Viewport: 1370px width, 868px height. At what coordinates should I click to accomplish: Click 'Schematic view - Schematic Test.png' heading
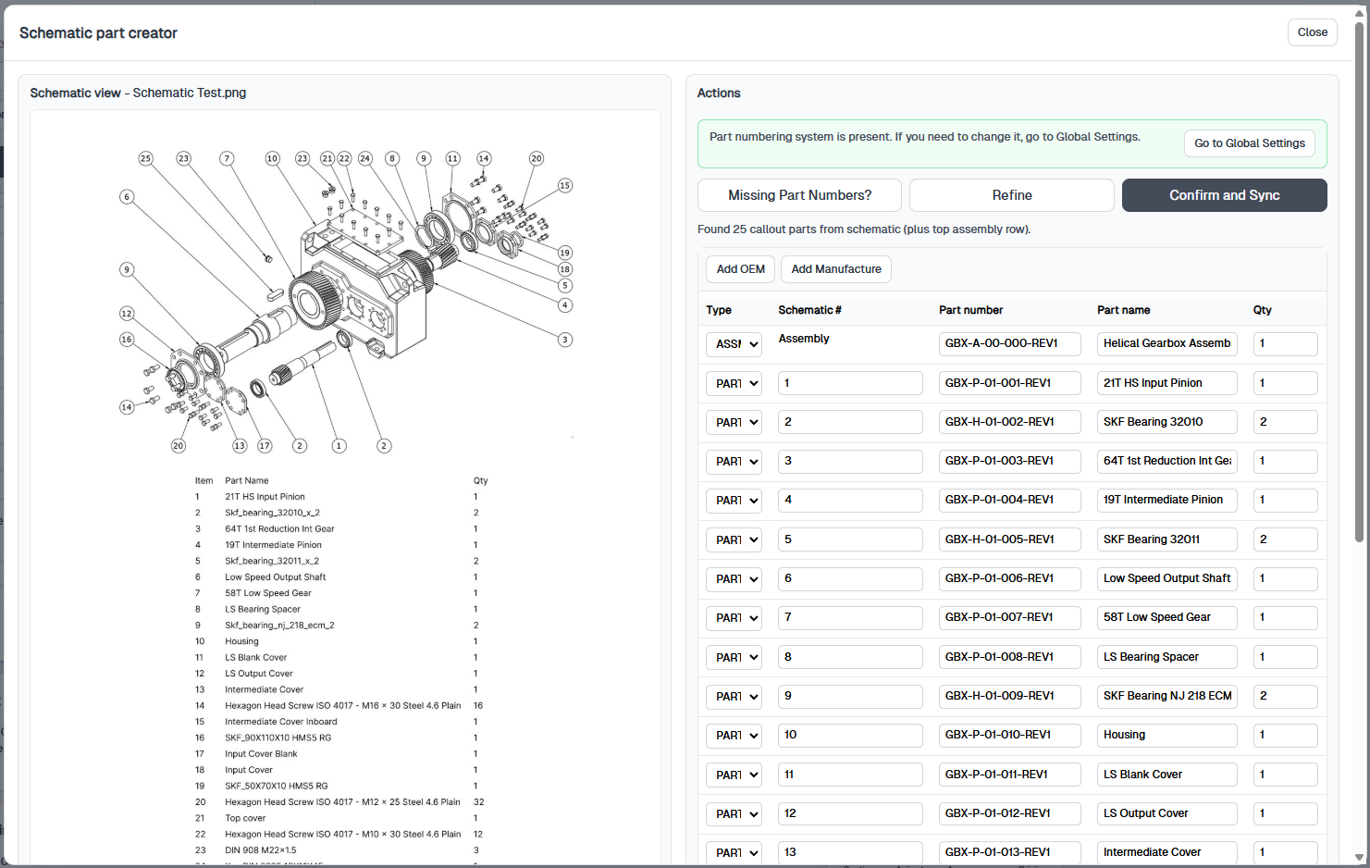[x=138, y=93]
